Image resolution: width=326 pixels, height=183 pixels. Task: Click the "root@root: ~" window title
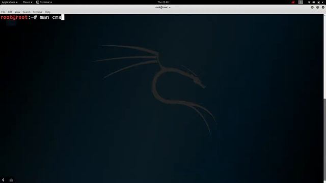click(x=163, y=7)
